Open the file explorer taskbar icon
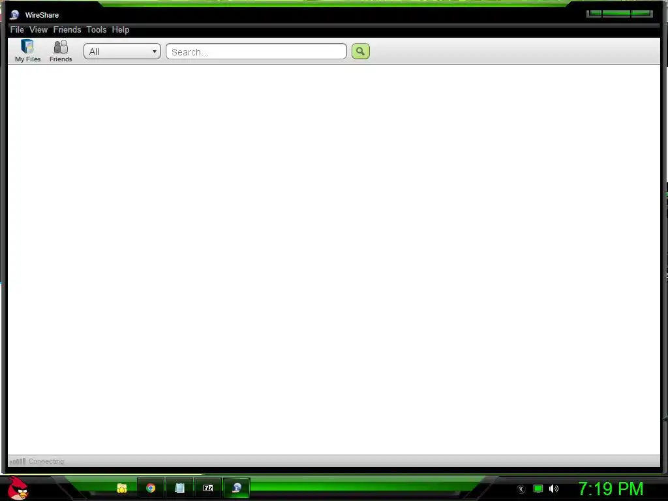The height and width of the screenshot is (501, 668). pyautogui.click(x=122, y=488)
